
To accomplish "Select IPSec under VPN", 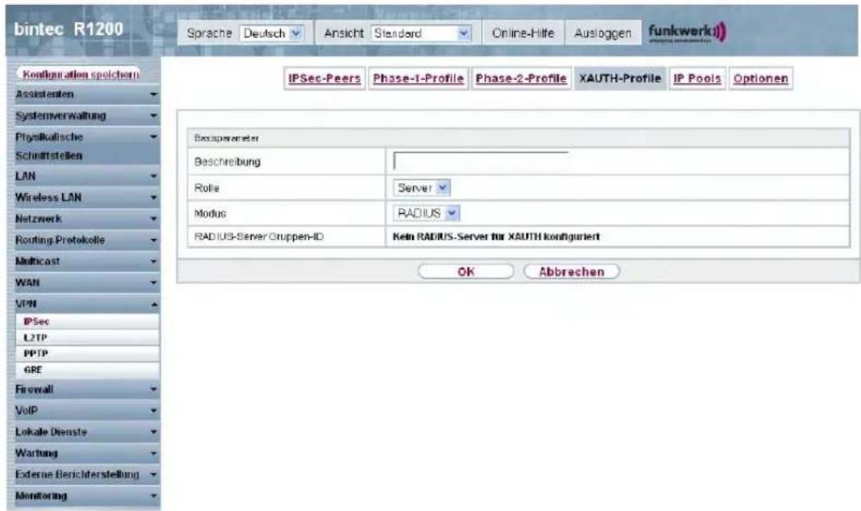I will tap(88, 322).
